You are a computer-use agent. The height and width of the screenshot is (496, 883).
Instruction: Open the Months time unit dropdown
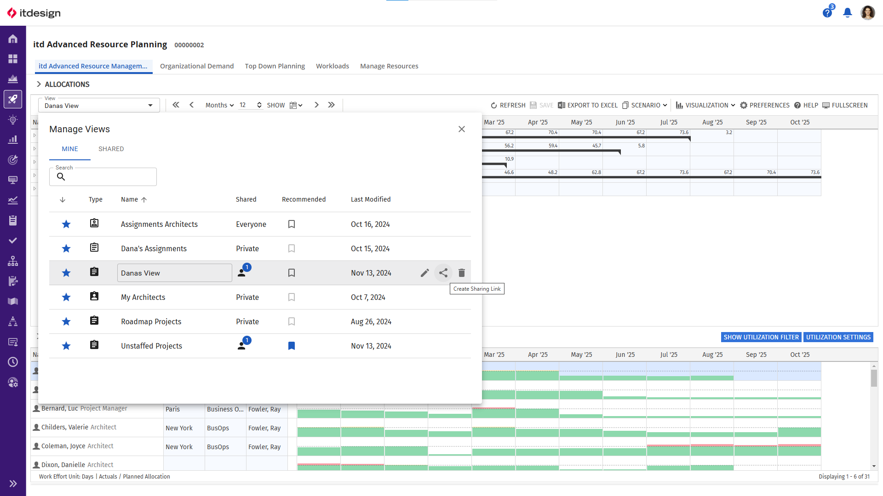[x=219, y=105]
